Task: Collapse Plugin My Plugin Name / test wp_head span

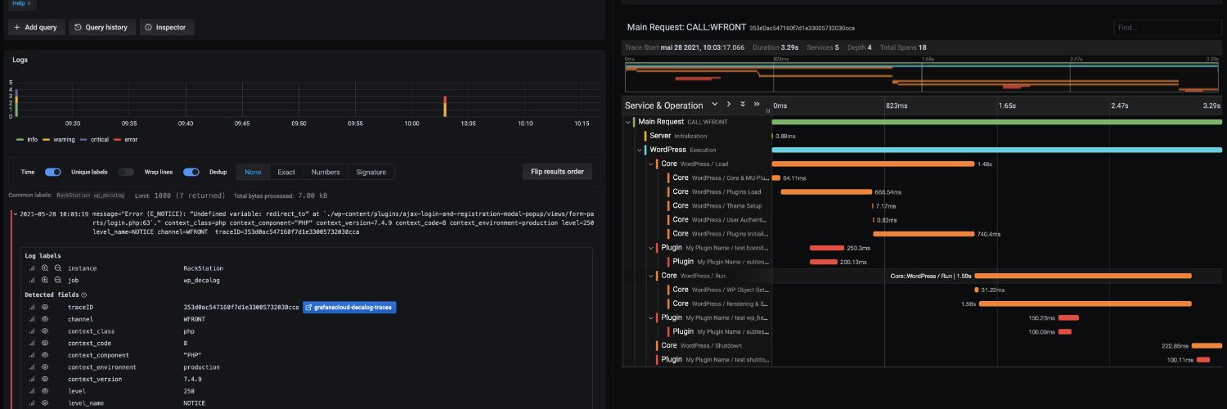Action: point(651,317)
